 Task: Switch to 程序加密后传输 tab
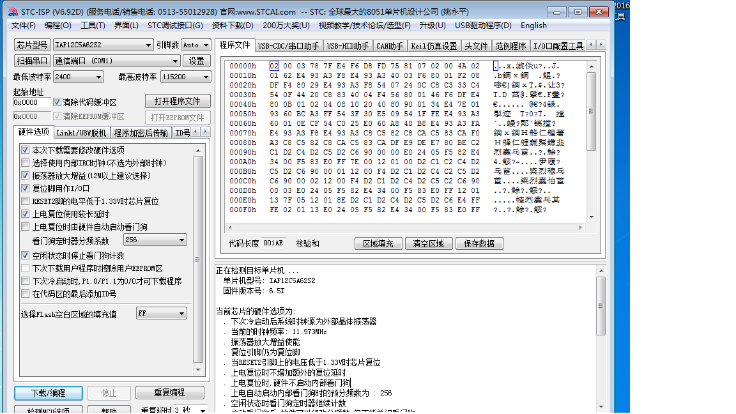(x=141, y=133)
